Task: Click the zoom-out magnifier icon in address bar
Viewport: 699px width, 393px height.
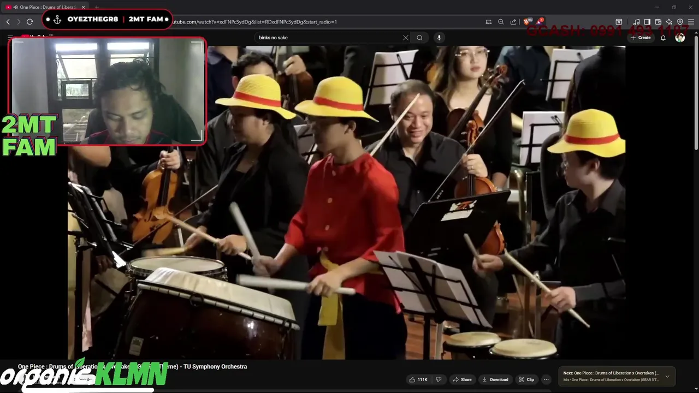Action: click(501, 22)
